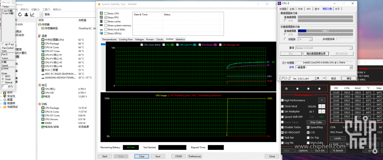
Task: Click the WDC PC SN520 drive icon
Action: (x=43, y=74)
